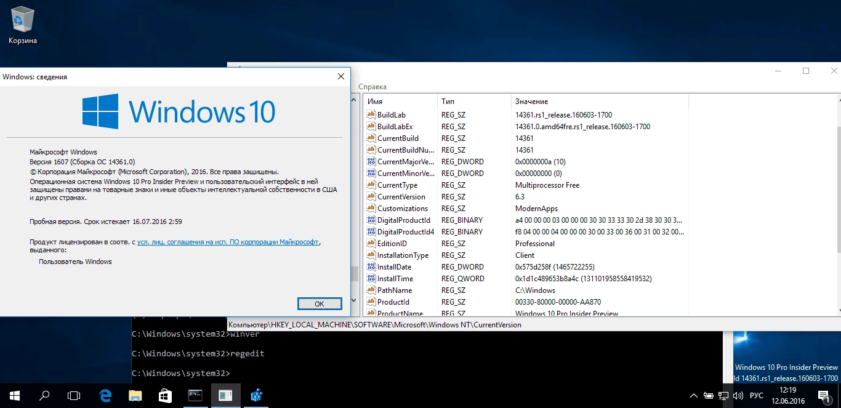Click value 14361.rs1_release.160603-1700 of BuildLab
Image resolution: width=841 pixels, height=408 pixels.
(x=563, y=115)
